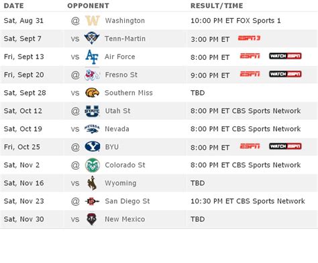
Task: Click the Washington Huskies W logo
Action: tap(93, 21)
